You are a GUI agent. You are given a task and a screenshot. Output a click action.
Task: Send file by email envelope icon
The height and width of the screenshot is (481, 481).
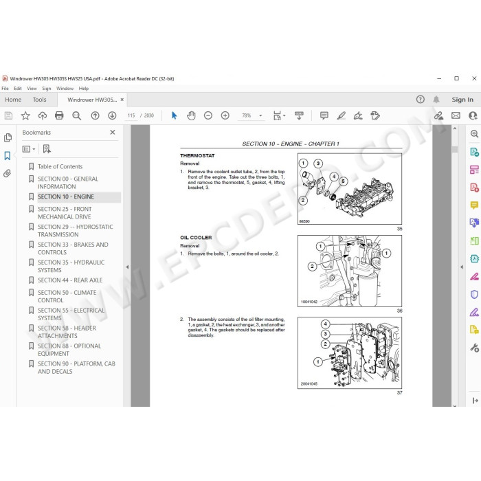pos(456,115)
